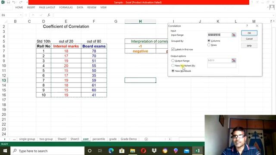This screenshot has height=155, width=276.
Task: Add new sheet with plus icon
Action: point(146,139)
